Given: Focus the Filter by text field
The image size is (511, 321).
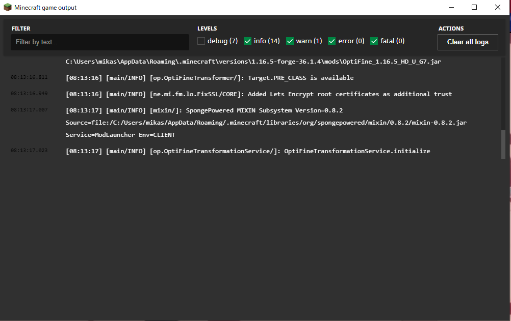Looking at the screenshot, I should pos(100,42).
